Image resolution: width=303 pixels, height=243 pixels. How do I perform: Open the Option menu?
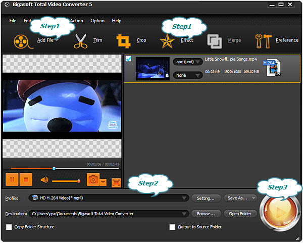97,21
